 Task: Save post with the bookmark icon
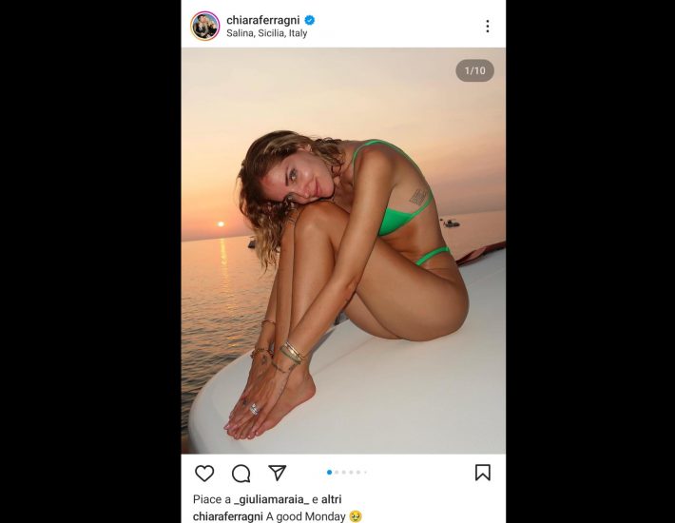[x=483, y=473]
